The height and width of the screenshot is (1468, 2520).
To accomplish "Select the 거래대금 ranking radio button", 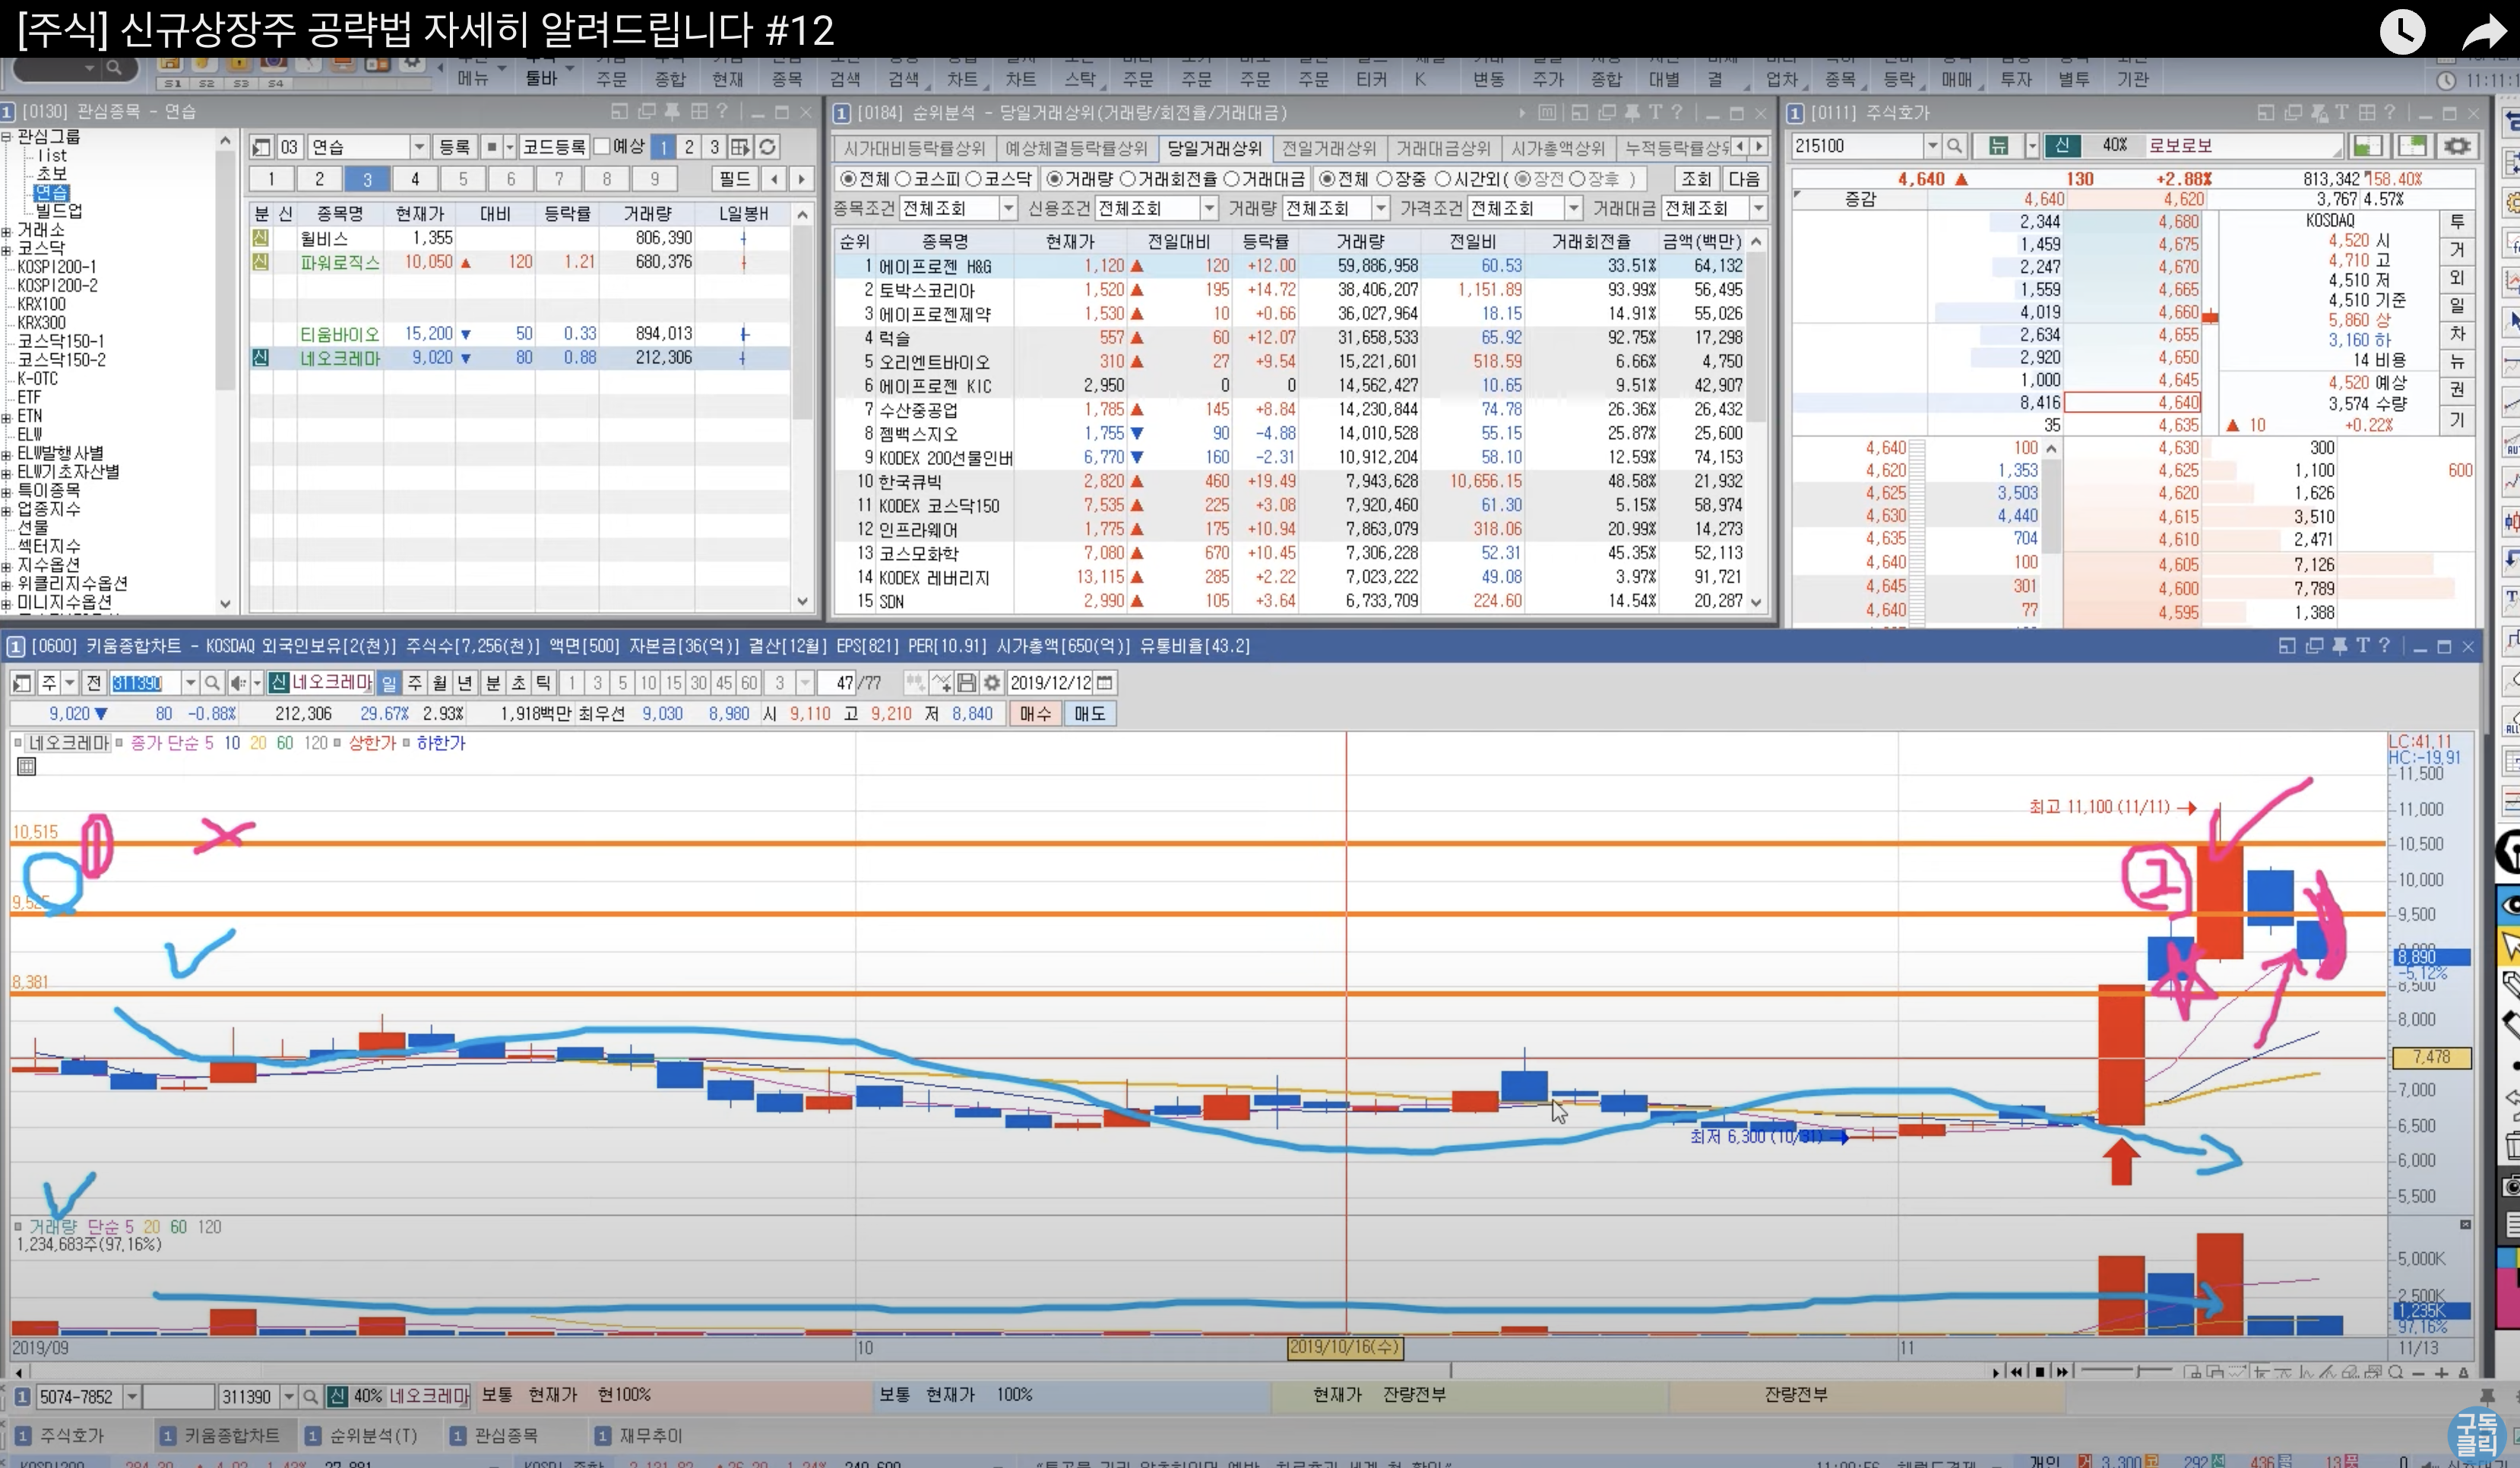I will pyautogui.click(x=1232, y=179).
